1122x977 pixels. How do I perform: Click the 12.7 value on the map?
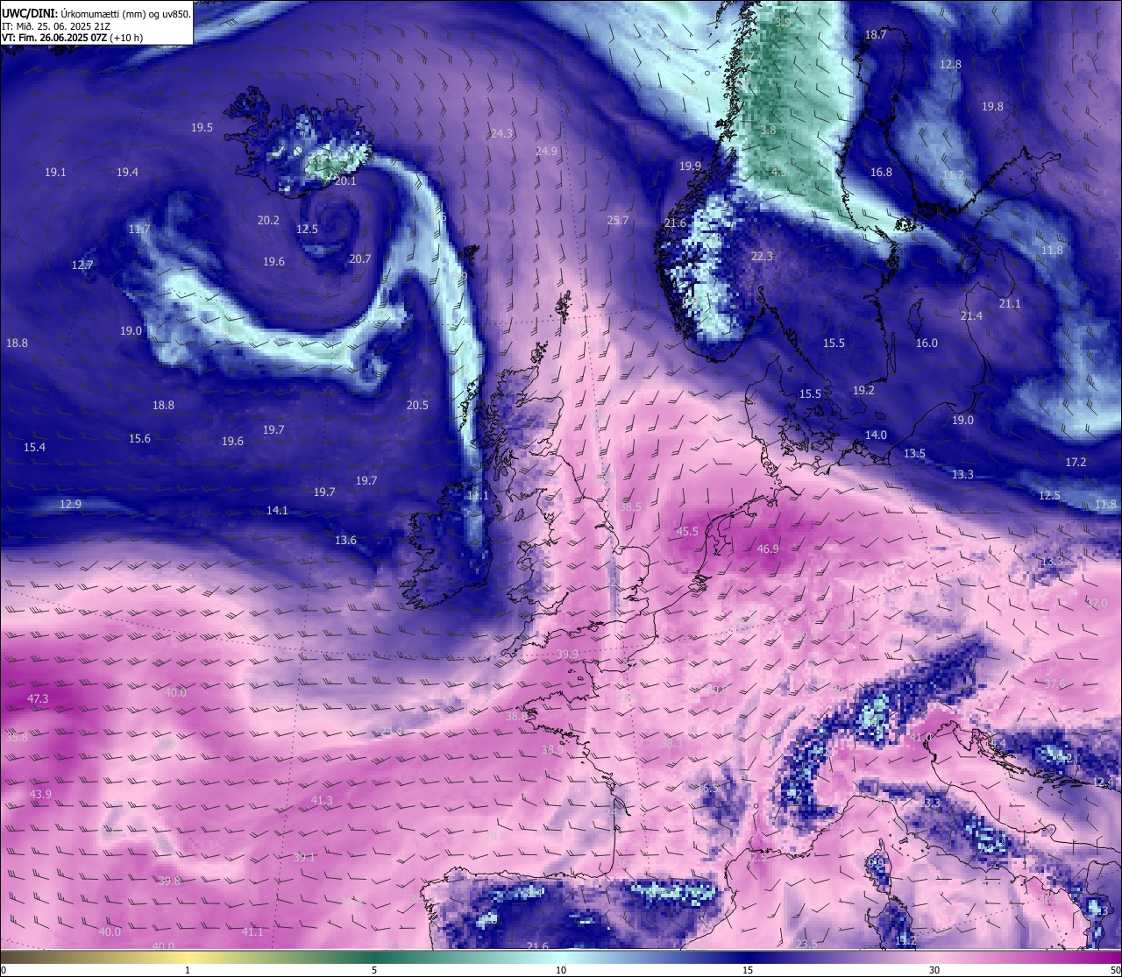[82, 265]
